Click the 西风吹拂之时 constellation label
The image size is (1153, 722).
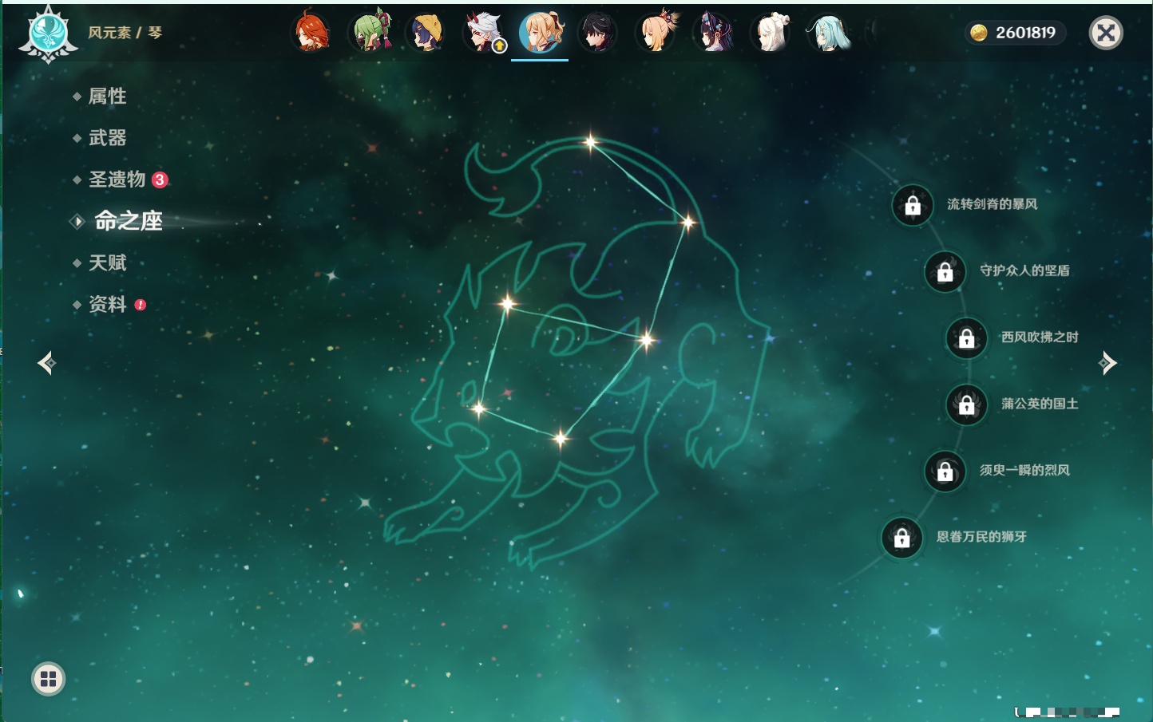[1040, 337]
